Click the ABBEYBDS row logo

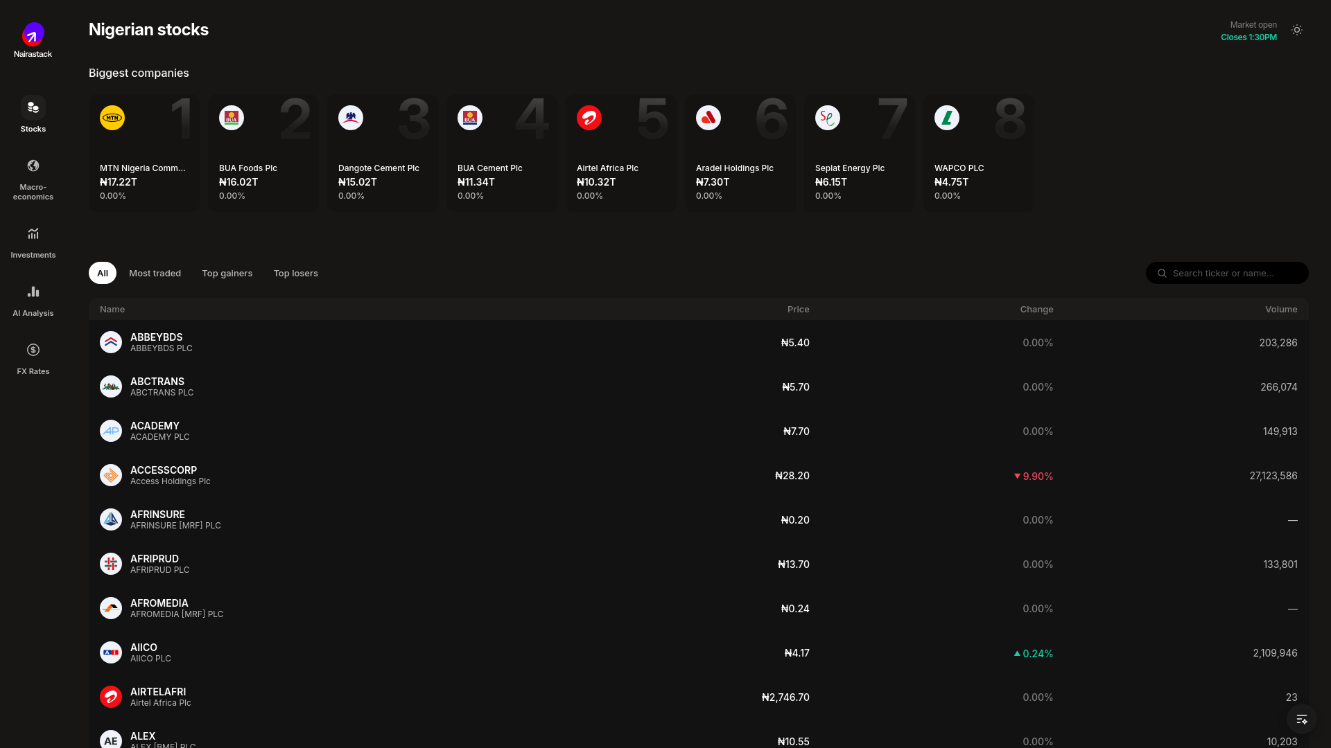point(111,342)
